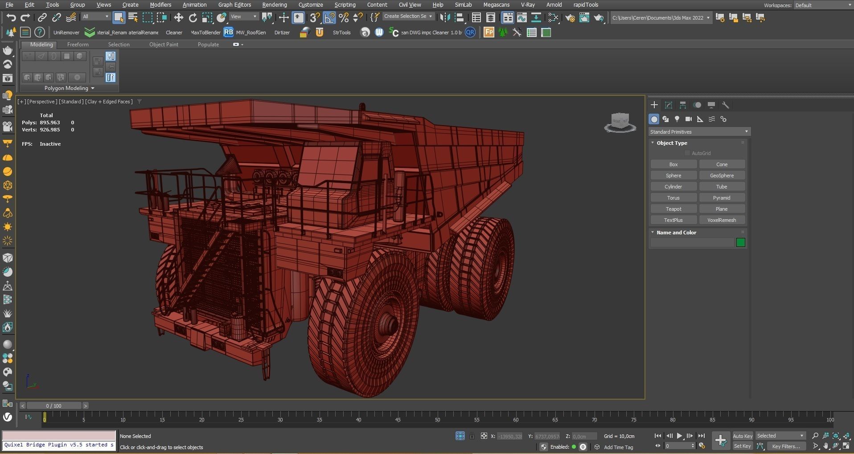This screenshot has height=454, width=854.
Task: Click the Undo arrow icon
Action: click(x=11, y=18)
